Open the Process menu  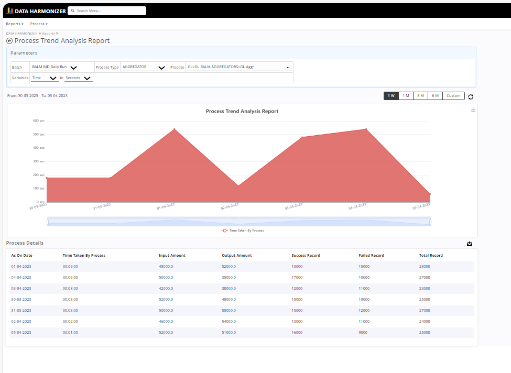39,24
